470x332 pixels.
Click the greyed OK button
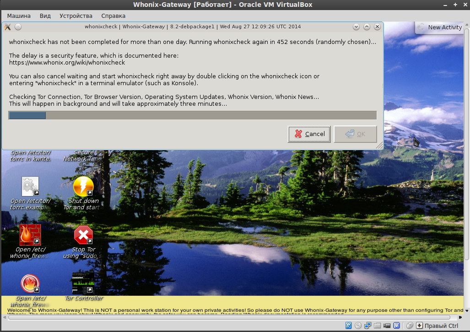click(x=355, y=134)
